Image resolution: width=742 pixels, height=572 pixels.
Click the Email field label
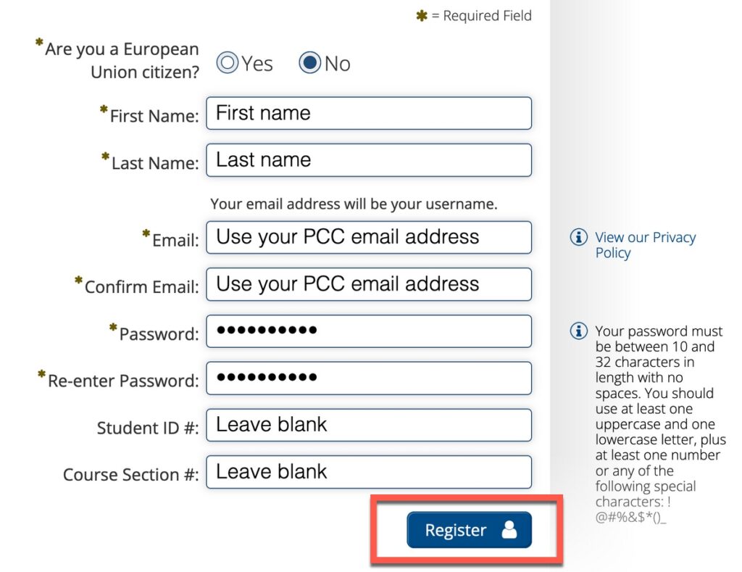tap(175, 241)
